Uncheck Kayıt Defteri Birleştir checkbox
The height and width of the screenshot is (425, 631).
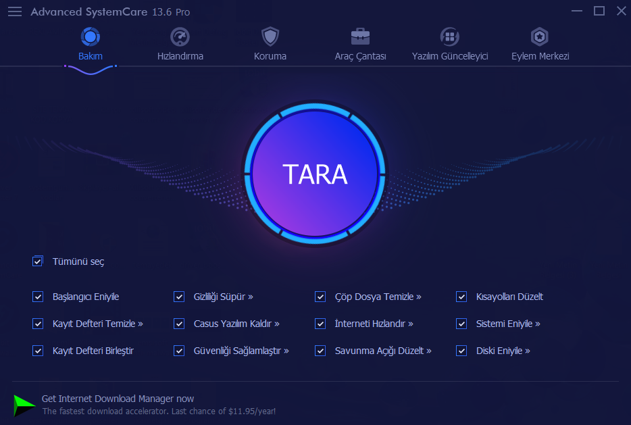(x=38, y=351)
